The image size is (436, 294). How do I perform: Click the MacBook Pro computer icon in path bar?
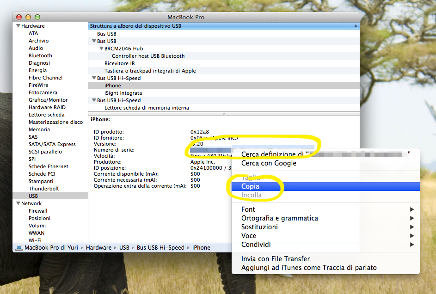click(18, 248)
